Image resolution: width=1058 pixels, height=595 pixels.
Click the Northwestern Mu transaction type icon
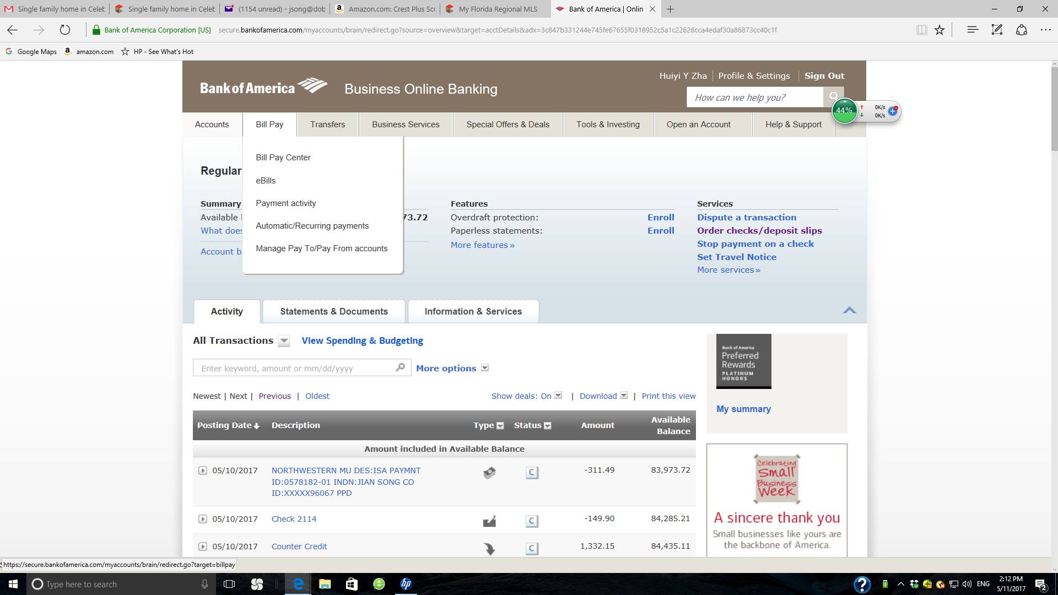tap(489, 472)
